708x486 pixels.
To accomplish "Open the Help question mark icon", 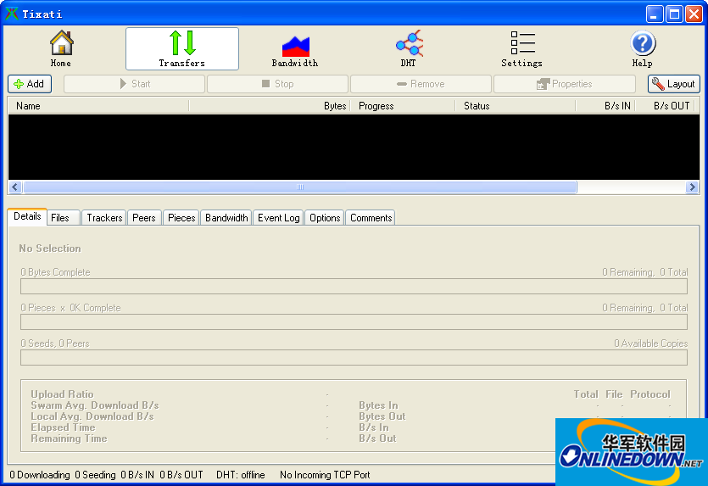I will point(642,43).
